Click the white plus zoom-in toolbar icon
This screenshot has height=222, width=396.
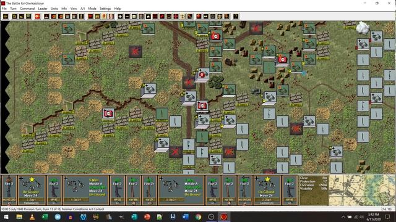(x=120, y=17)
